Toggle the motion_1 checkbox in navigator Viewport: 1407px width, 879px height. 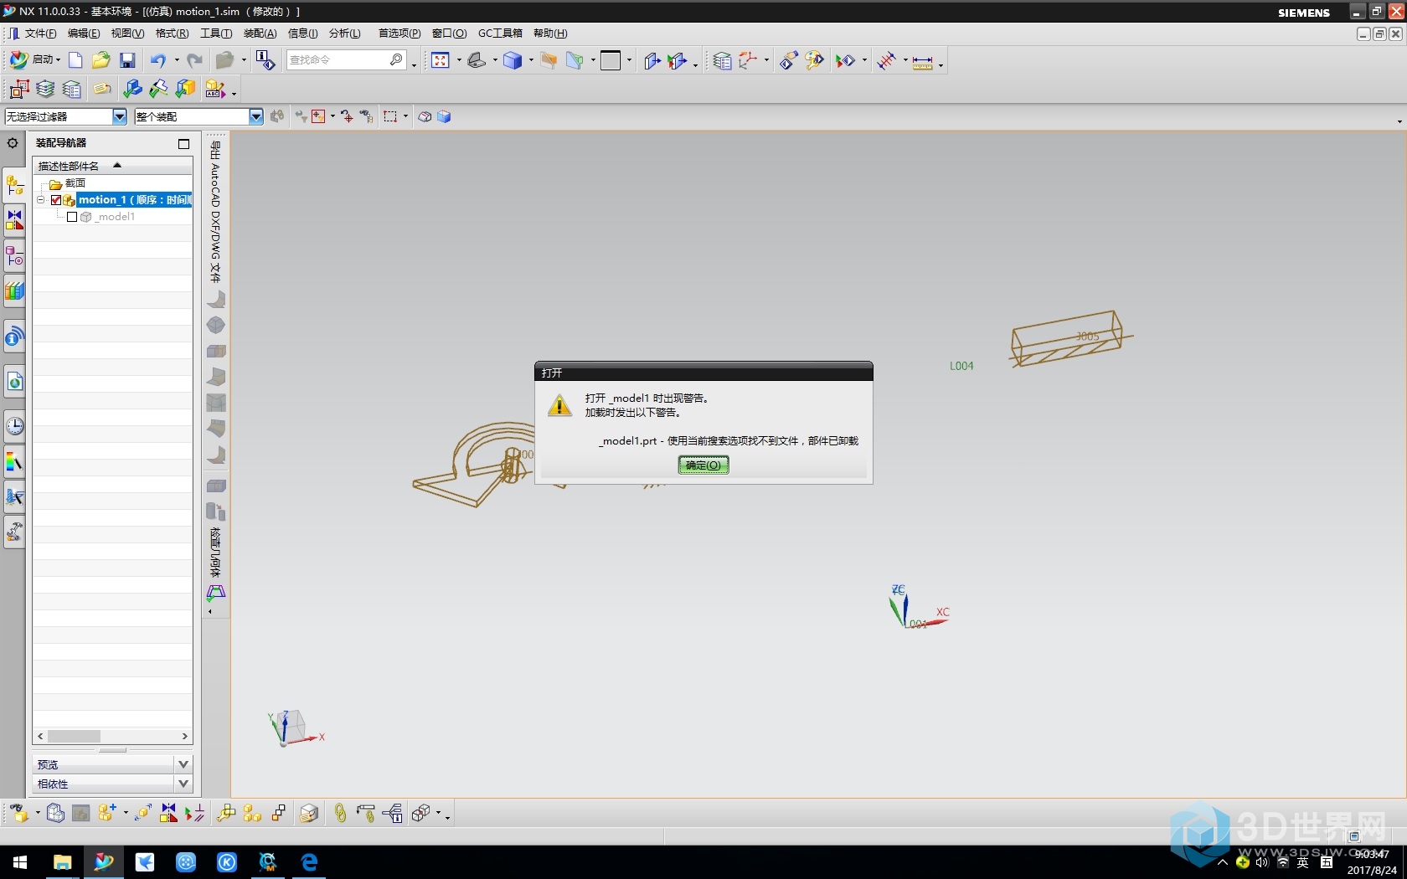pyautogui.click(x=56, y=200)
